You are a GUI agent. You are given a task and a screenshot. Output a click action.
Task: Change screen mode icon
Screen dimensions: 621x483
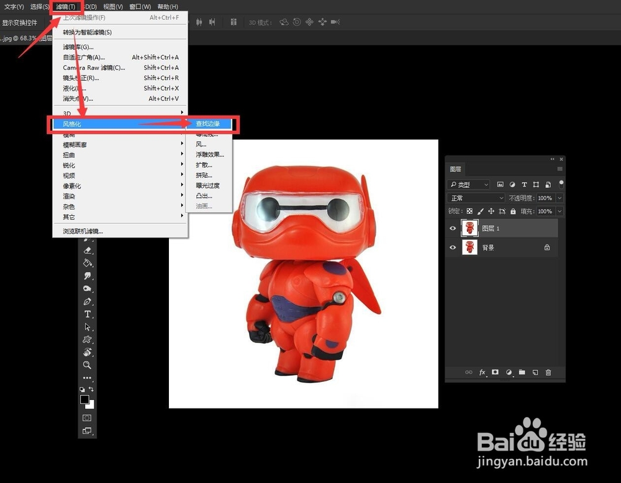pyautogui.click(x=87, y=431)
